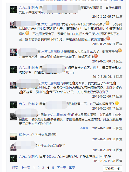Jump to 尾页 last page
The width and height of the screenshot is (129, 172).
pyautogui.click(x=72, y=168)
